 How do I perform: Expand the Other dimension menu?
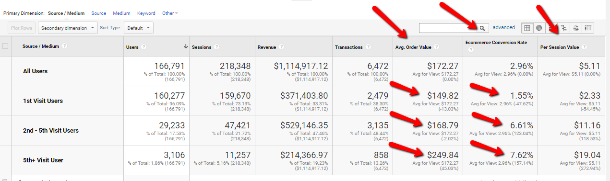[x=170, y=13]
